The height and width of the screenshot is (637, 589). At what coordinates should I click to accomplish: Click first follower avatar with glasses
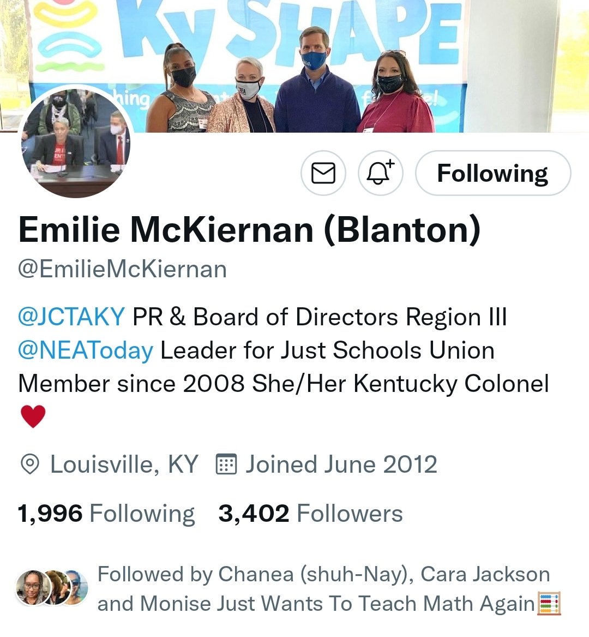point(33,587)
